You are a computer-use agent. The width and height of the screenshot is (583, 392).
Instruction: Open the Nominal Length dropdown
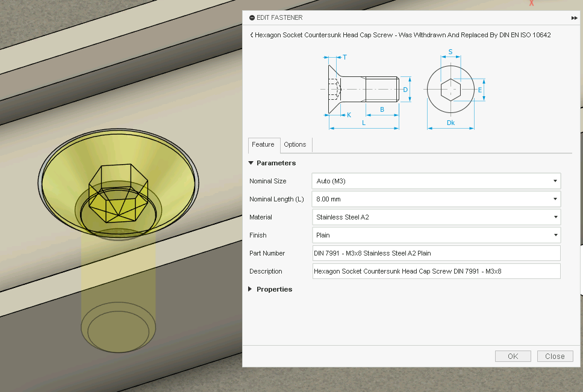[x=437, y=199]
